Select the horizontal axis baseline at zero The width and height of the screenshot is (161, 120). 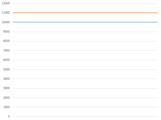(x=85, y=117)
